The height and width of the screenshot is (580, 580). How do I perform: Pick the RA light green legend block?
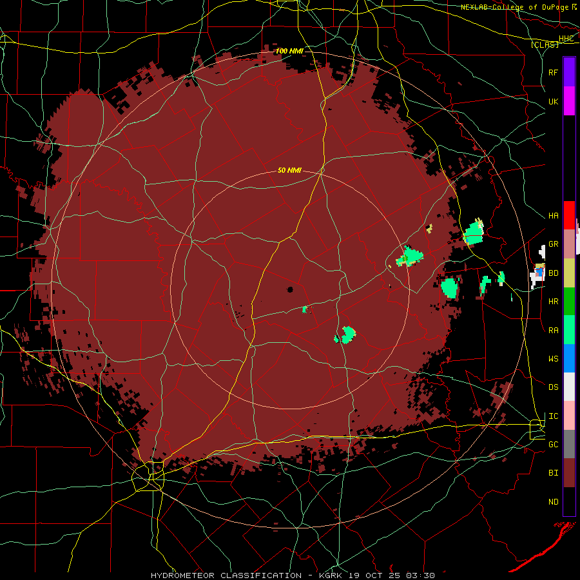[569, 329]
